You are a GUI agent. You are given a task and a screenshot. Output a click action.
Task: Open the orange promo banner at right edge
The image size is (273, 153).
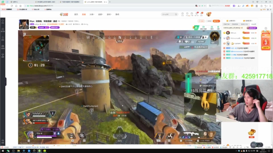(266, 41)
